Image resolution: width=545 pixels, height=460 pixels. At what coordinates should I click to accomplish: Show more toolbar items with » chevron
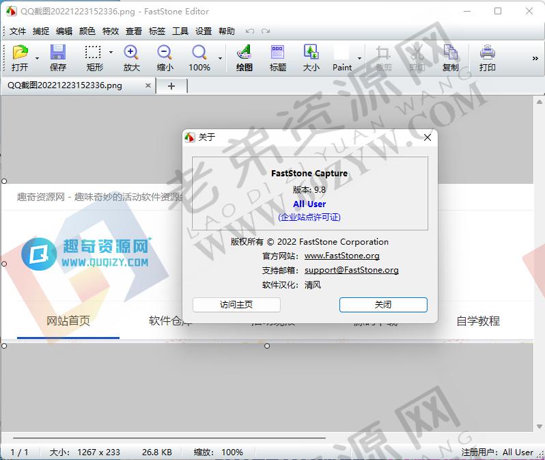[x=535, y=58]
